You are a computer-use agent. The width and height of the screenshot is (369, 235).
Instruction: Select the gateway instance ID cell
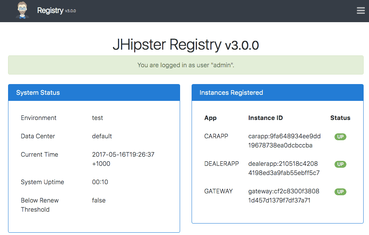pos(284,196)
